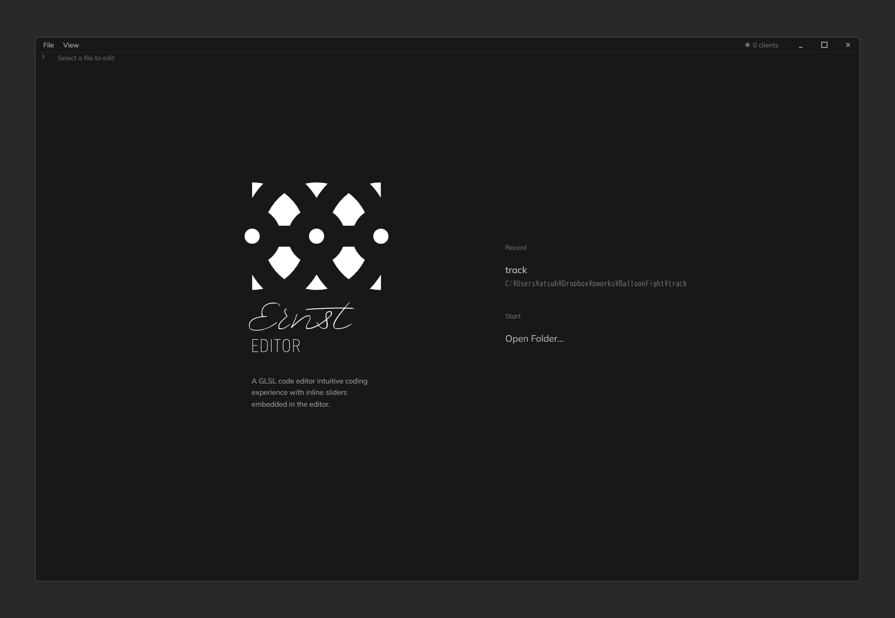Image resolution: width=895 pixels, height=618 pixels.
Task: Expand the sidebar chevron arrow
Action: click(43, 57)
